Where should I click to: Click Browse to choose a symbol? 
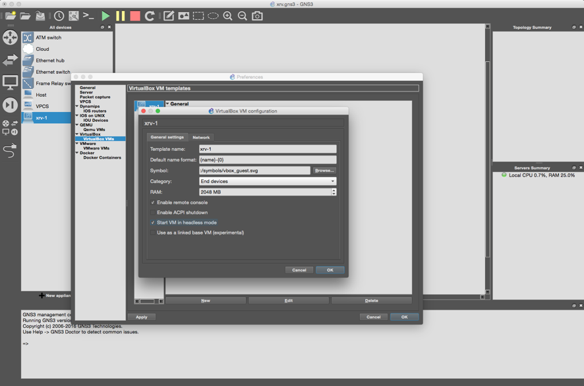pyautogui.click(x=324, y=171)
